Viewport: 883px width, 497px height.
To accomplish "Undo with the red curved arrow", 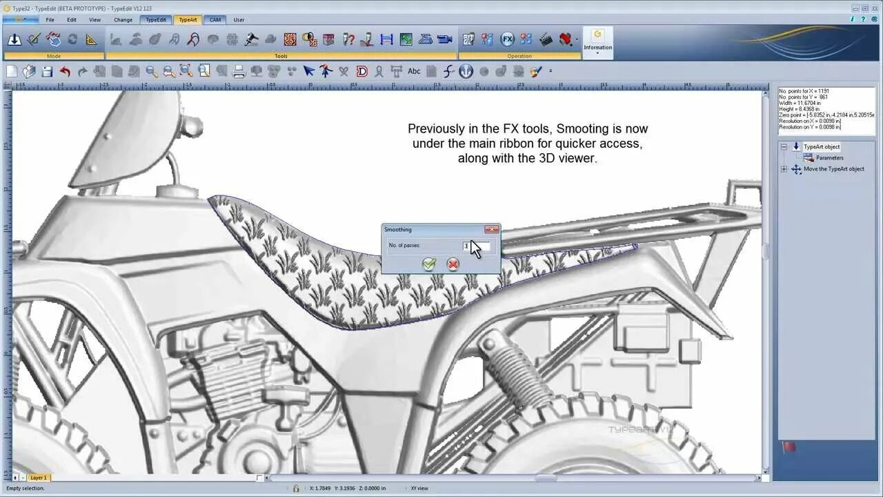I will coord(65,71).
